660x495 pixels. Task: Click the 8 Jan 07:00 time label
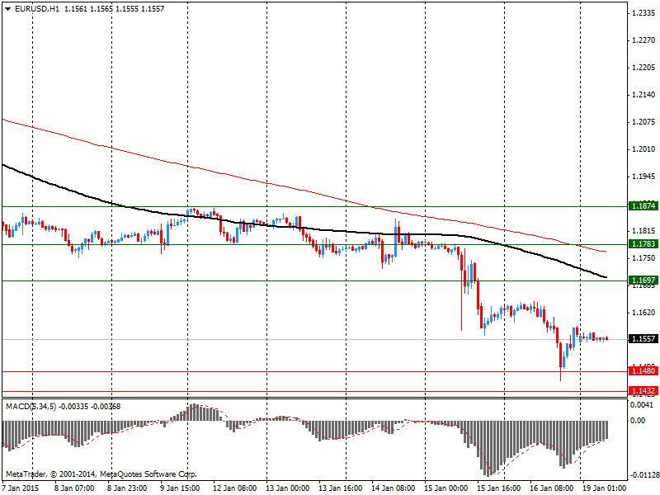74,488
